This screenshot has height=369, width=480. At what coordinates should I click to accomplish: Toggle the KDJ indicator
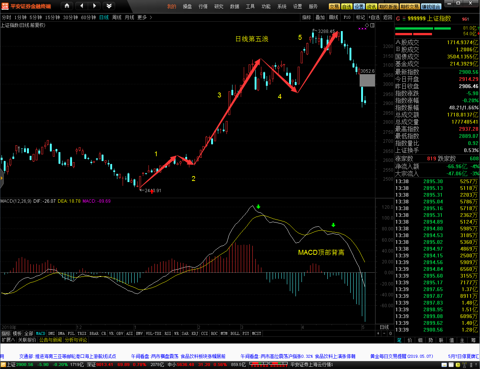[195, 333]
